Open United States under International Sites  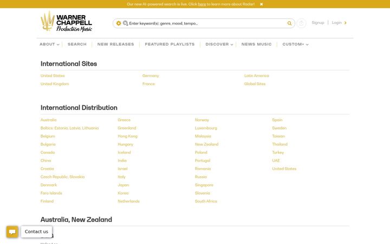coord(53,76)
